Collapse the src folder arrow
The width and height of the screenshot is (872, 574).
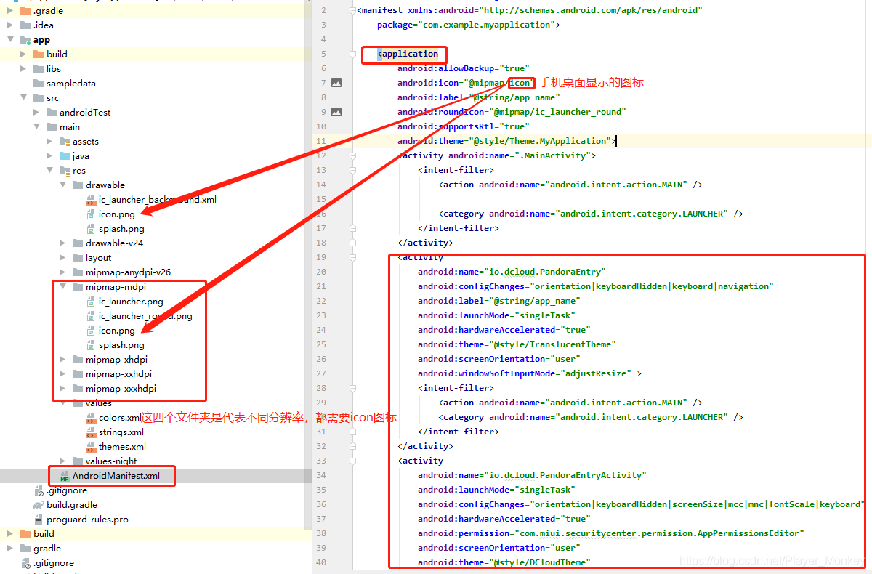pyautogui.click(x=23, y=98)
